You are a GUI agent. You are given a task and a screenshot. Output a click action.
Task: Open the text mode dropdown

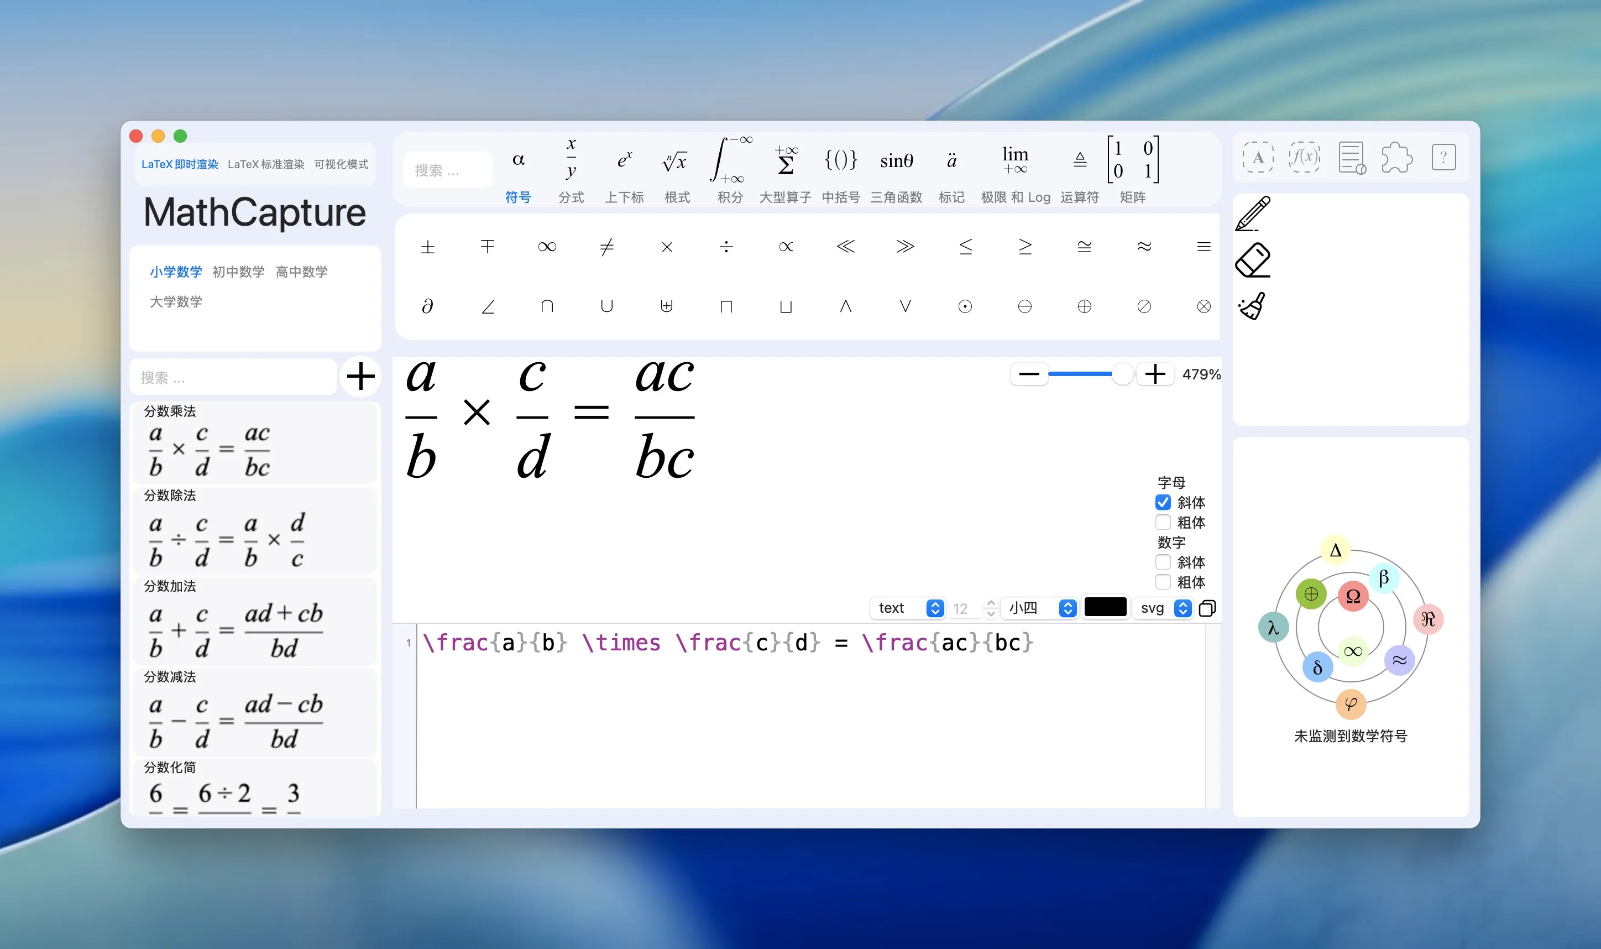907,608
